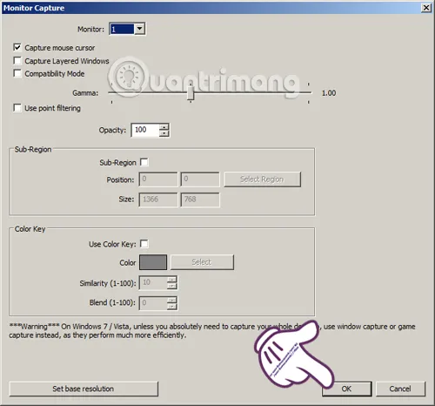Click into the Opacity value field
This screenshot has width=435, height=406.
click(145, 130)
